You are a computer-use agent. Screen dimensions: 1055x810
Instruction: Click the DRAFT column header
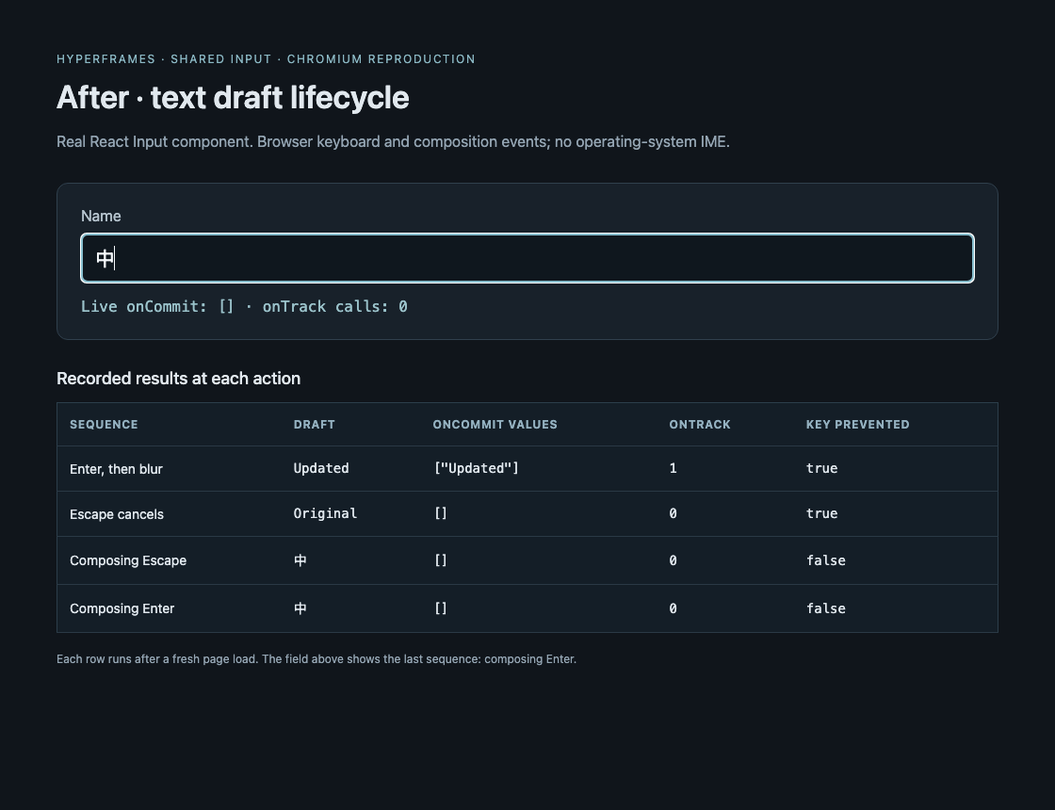coord(315,425)
